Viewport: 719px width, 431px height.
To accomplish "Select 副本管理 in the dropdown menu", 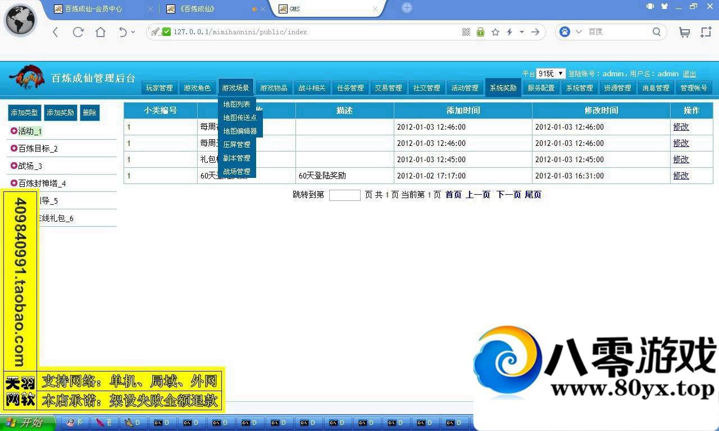I will (236, 158).
